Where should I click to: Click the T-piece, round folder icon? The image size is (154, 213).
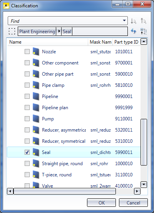36,175
